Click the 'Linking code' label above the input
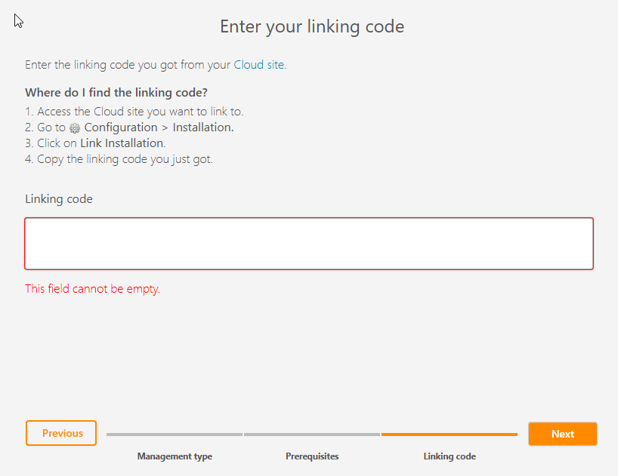 [x=59, y=199]
